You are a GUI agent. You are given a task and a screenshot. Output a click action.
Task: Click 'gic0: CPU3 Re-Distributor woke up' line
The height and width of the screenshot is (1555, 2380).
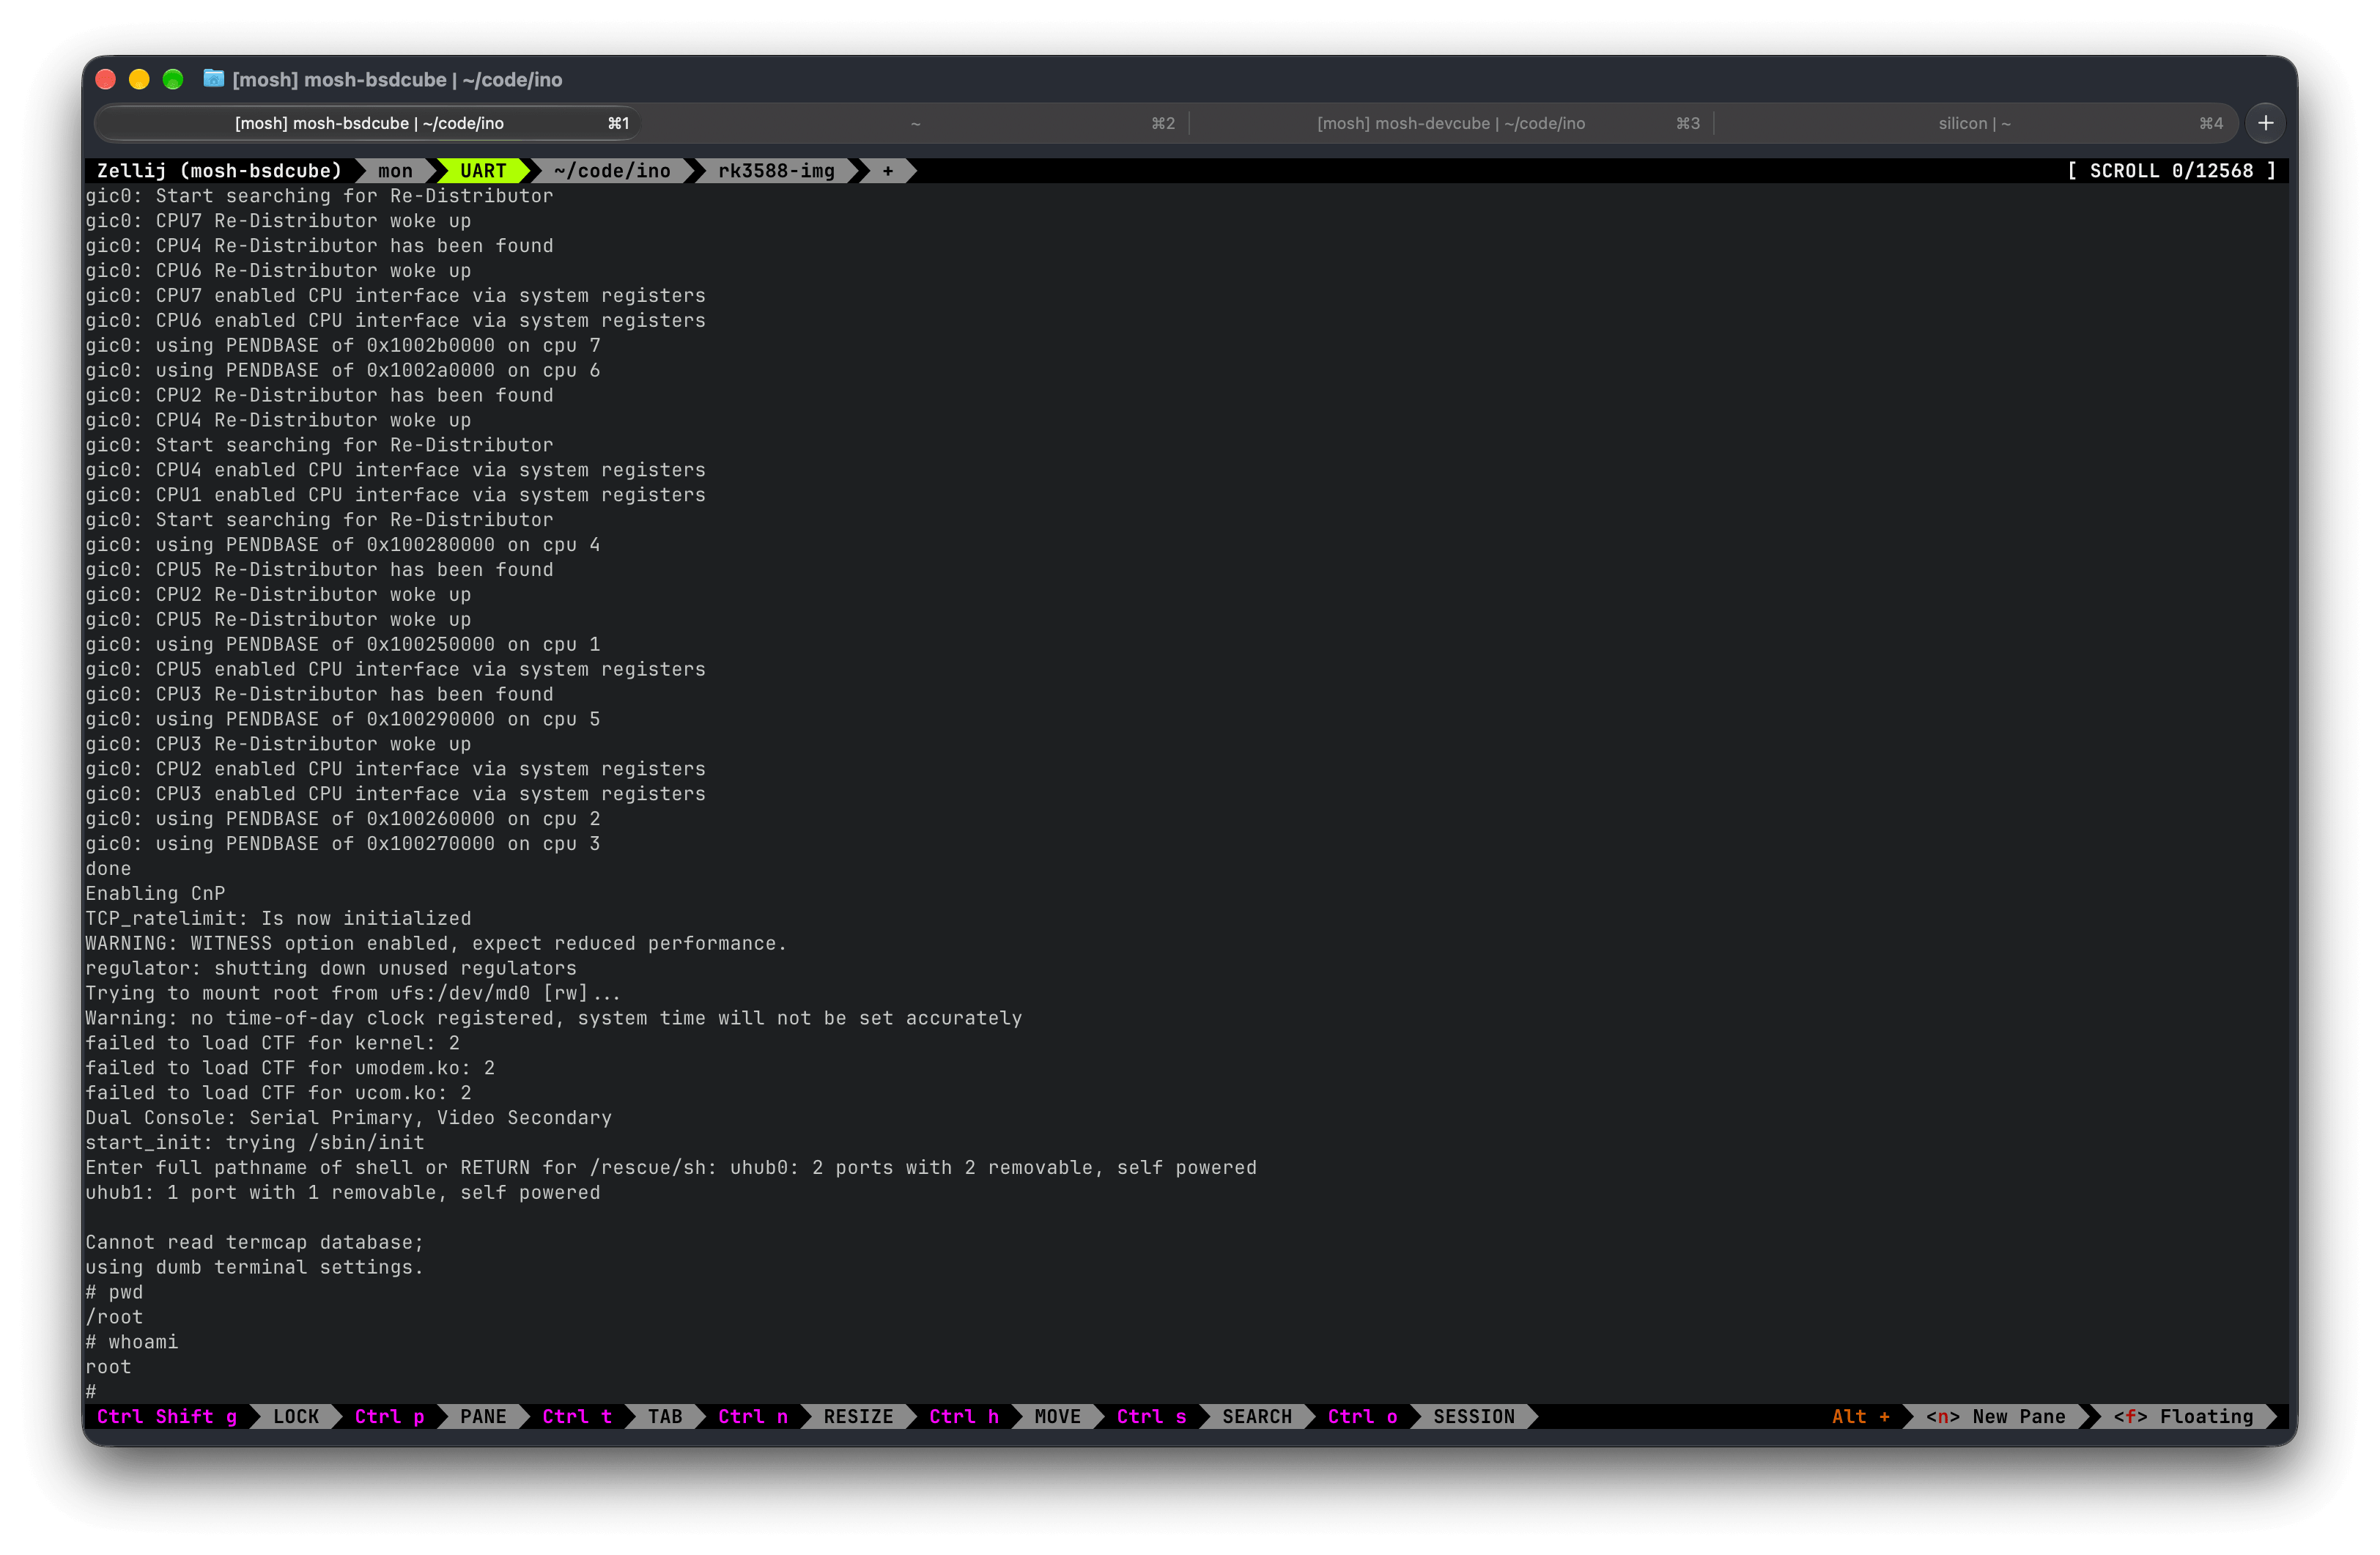278,744
